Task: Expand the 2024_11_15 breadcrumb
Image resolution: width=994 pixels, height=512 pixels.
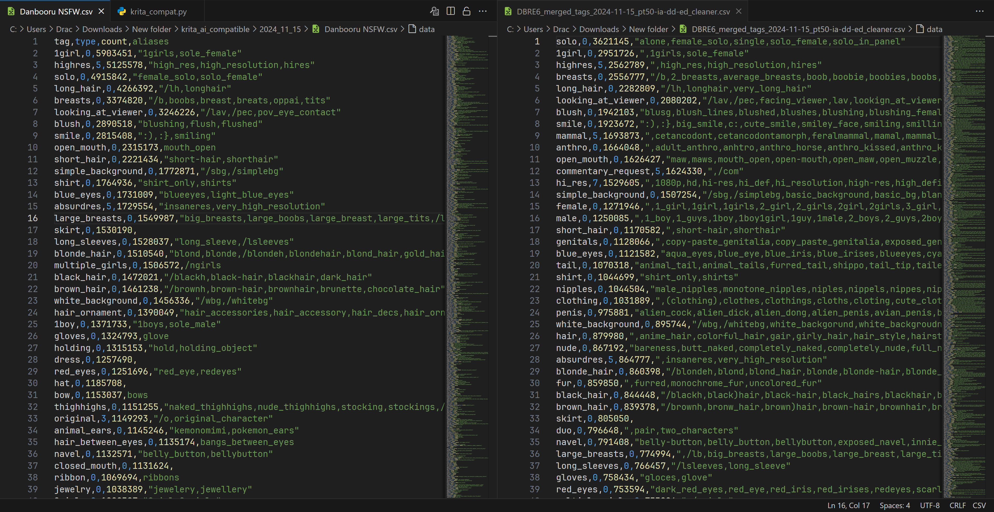Action: click(x=280, y=29)
